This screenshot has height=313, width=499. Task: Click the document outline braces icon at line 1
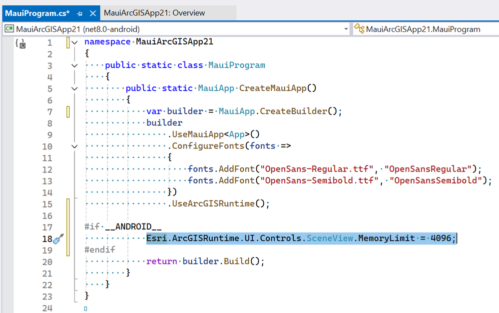[20, 43]
